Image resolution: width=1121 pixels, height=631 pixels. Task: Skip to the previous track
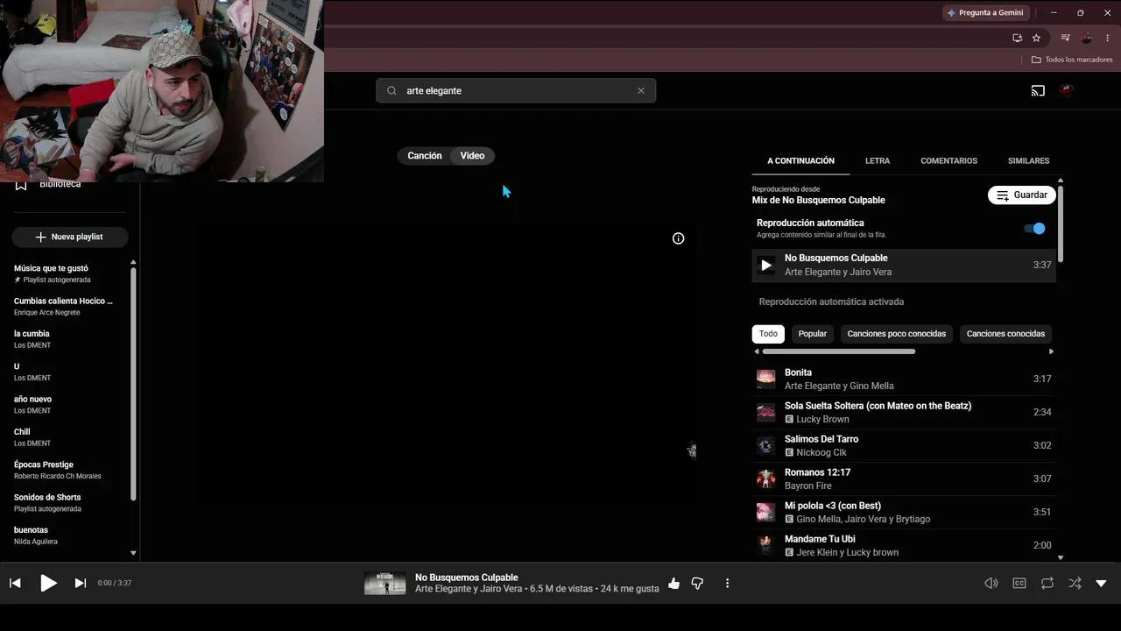pyautogui.click(x=15, y=583)
